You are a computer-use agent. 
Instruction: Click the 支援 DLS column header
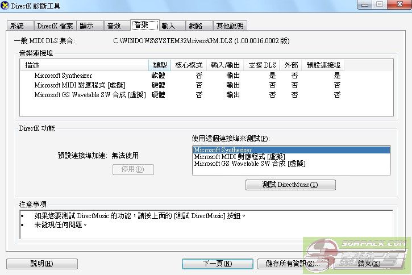pos(263,65)
